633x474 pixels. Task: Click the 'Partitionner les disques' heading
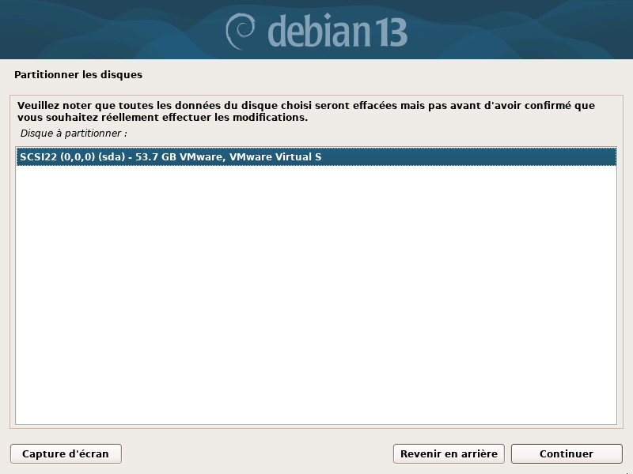tap(78, 74)
